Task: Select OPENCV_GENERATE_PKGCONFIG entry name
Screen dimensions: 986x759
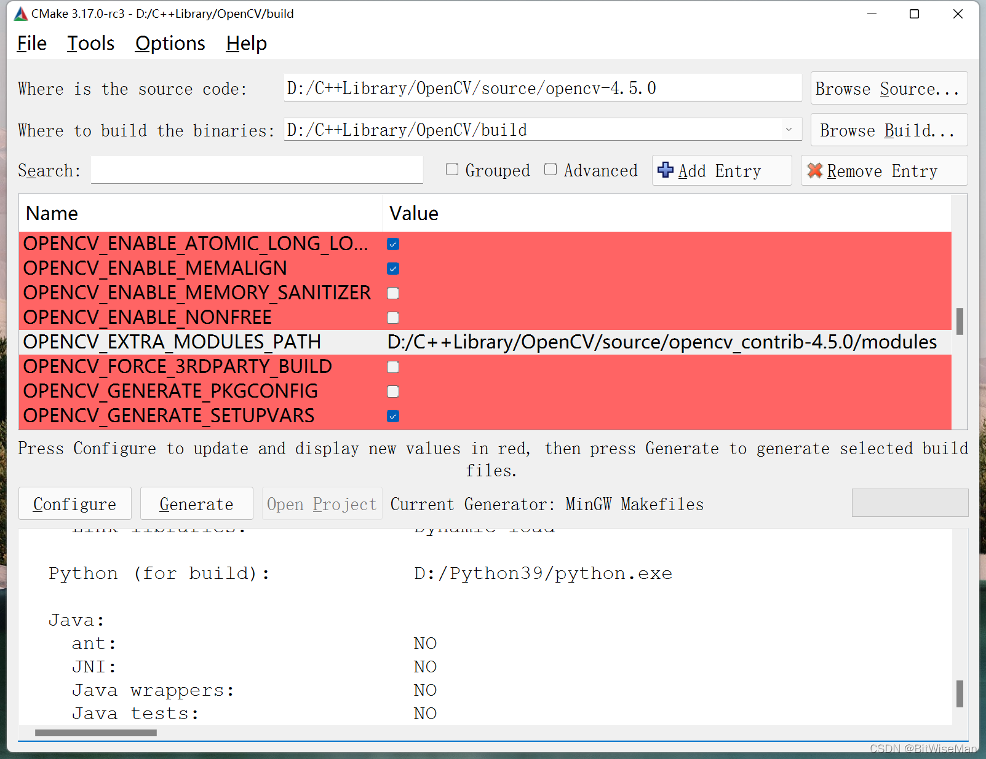Action: (170, 391)
